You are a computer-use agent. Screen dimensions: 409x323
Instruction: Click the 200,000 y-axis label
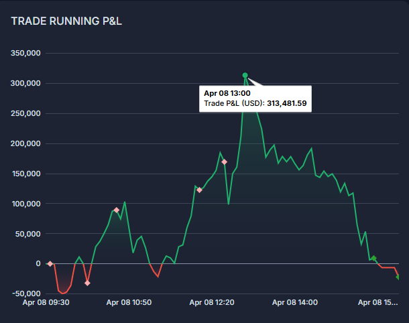25,143
